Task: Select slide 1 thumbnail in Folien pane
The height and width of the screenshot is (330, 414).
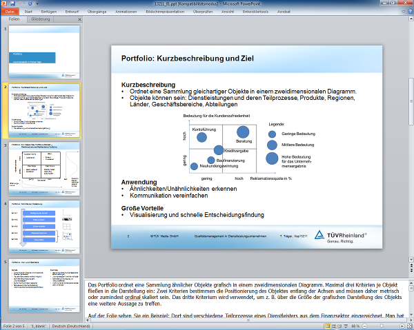Action: 45,52
